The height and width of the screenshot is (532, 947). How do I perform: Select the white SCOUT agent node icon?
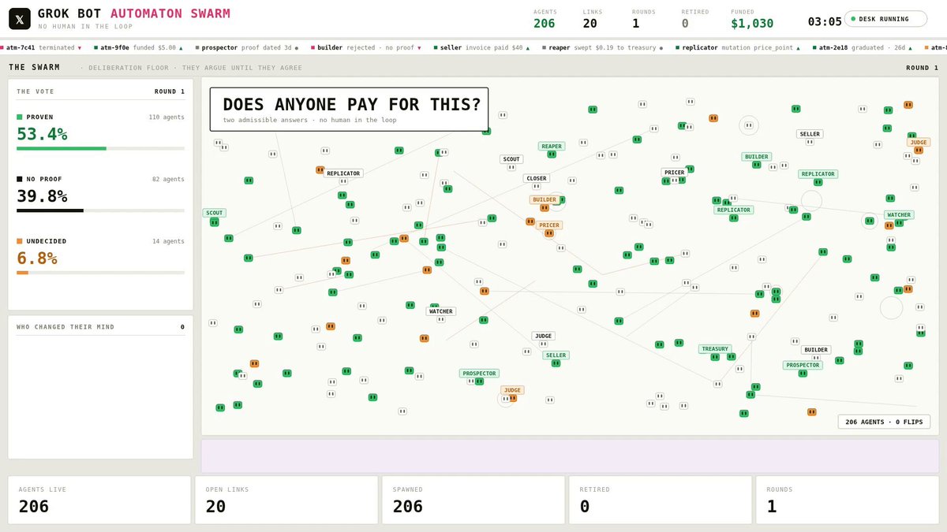point(511,167)
